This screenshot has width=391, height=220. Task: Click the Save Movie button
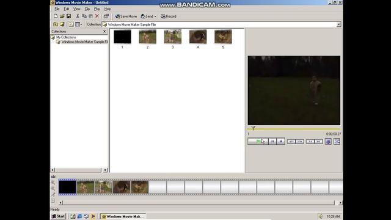point(126,16)
